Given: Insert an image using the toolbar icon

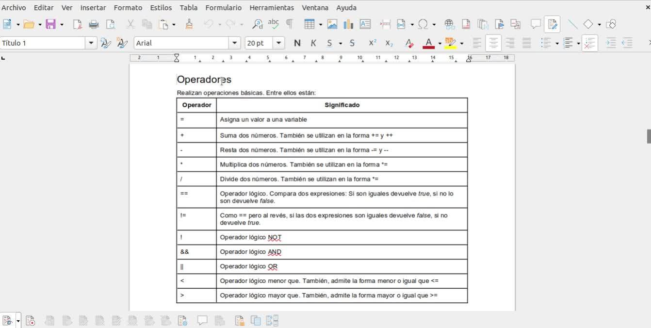Looking at the screenshot, I should pyautogui.click(x=332, y=24).
